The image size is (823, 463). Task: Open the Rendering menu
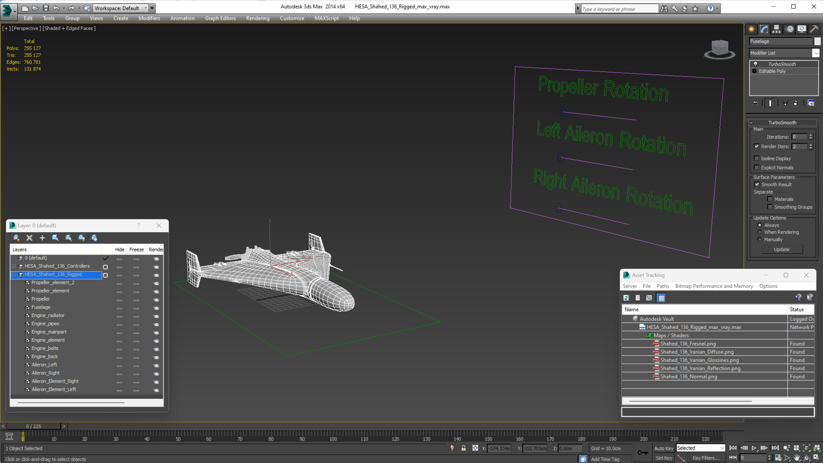[x=258, y=18]
